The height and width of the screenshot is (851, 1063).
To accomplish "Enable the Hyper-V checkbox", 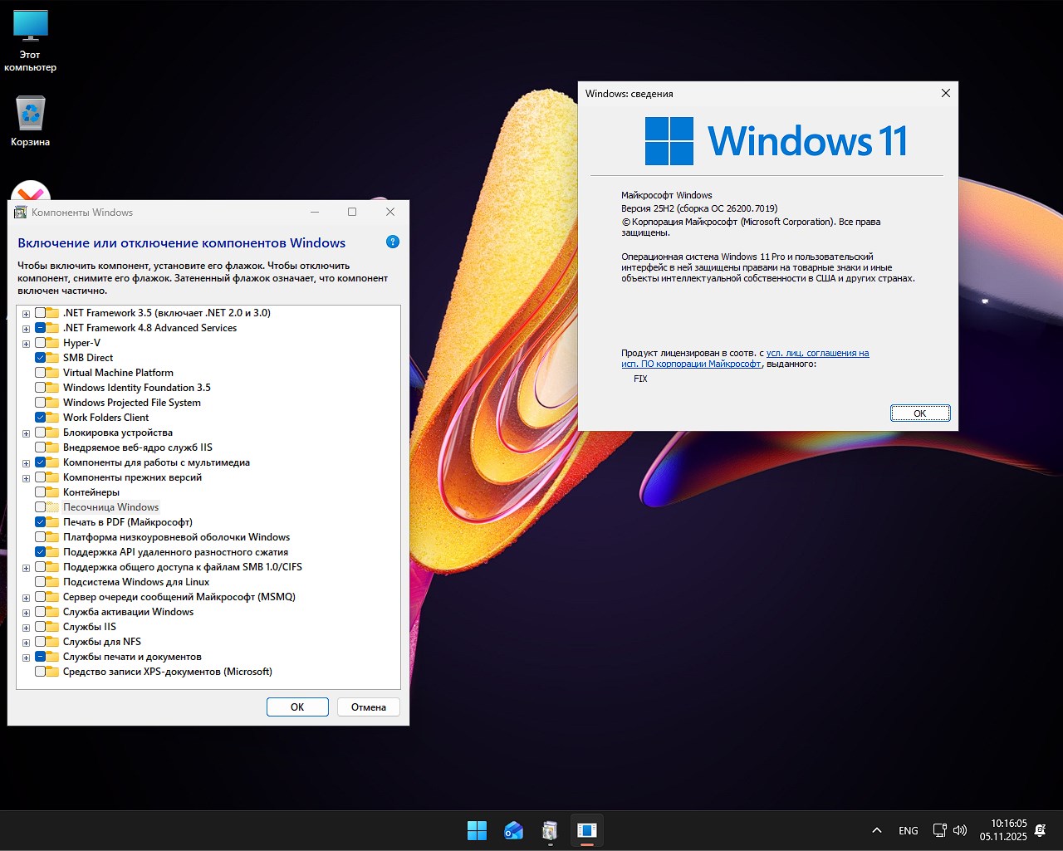I will tap(40, 343).
